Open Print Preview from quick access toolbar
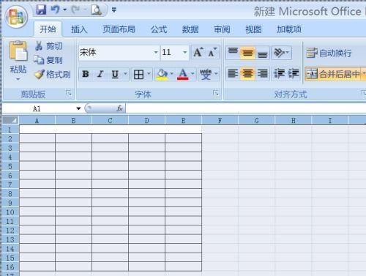This screenshot has width=366, height=276. click(96, 10)
